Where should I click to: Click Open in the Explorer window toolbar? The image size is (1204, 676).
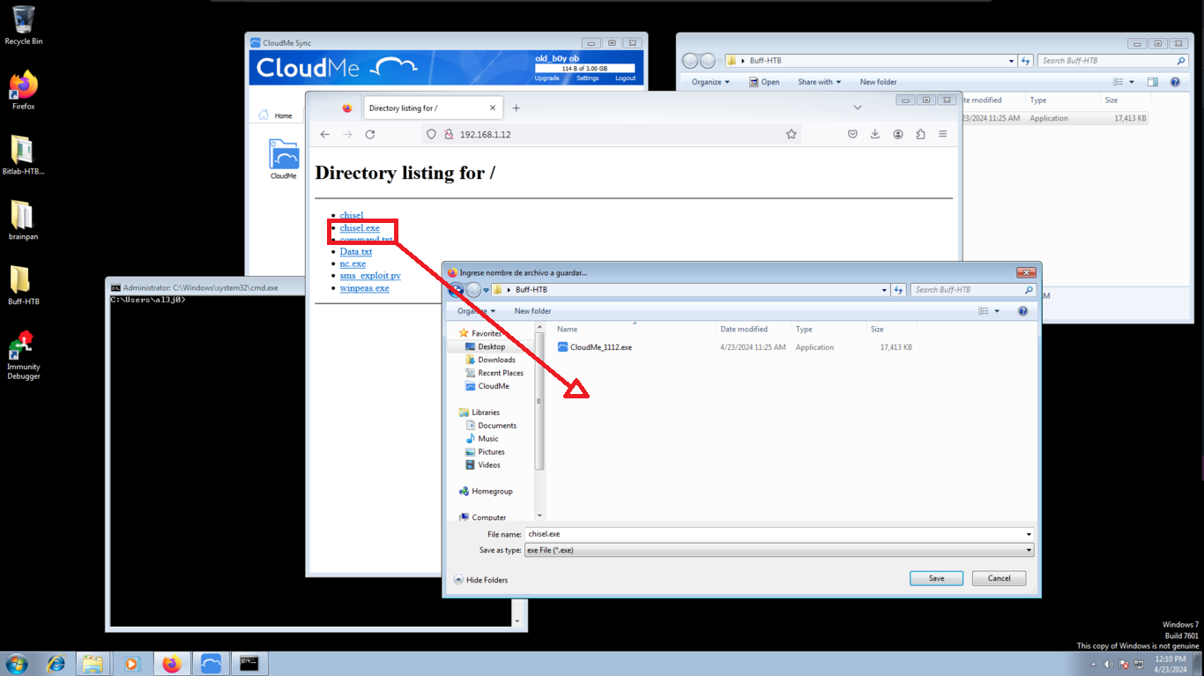click(x=764, y=82)
